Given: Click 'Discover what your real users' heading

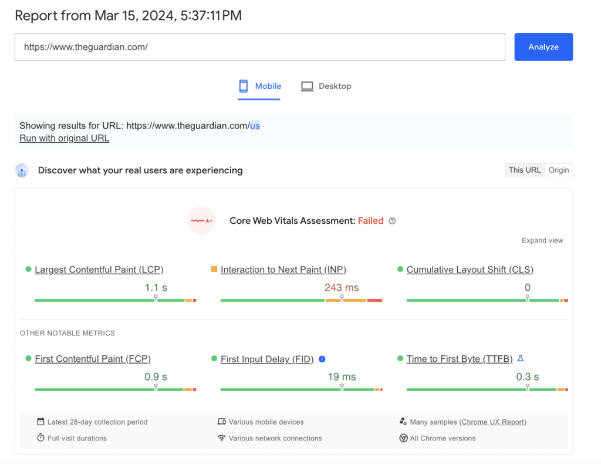Looking at the screenshot, I should pyautogui.click(x=140, y=170).
